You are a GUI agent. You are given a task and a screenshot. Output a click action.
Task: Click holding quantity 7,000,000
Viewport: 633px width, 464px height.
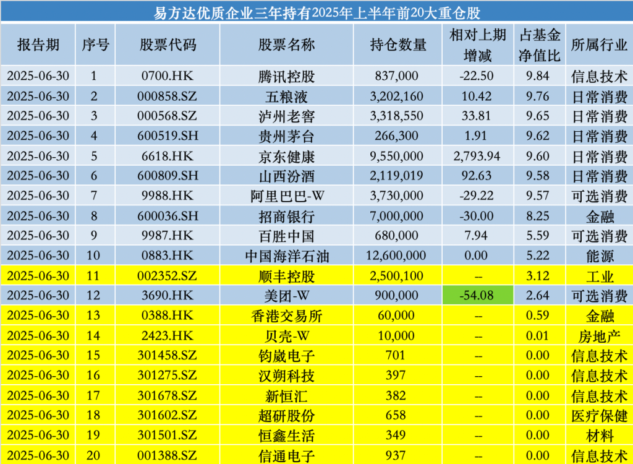pyautogui.click(x=396, y=216)
